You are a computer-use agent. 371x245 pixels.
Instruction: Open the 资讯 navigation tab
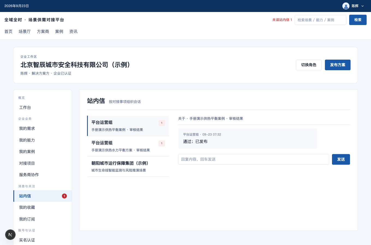(73, 32)
